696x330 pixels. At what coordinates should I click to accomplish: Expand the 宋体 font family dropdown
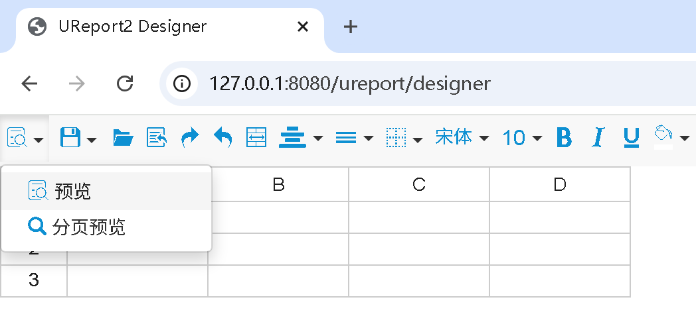[462, 138]
